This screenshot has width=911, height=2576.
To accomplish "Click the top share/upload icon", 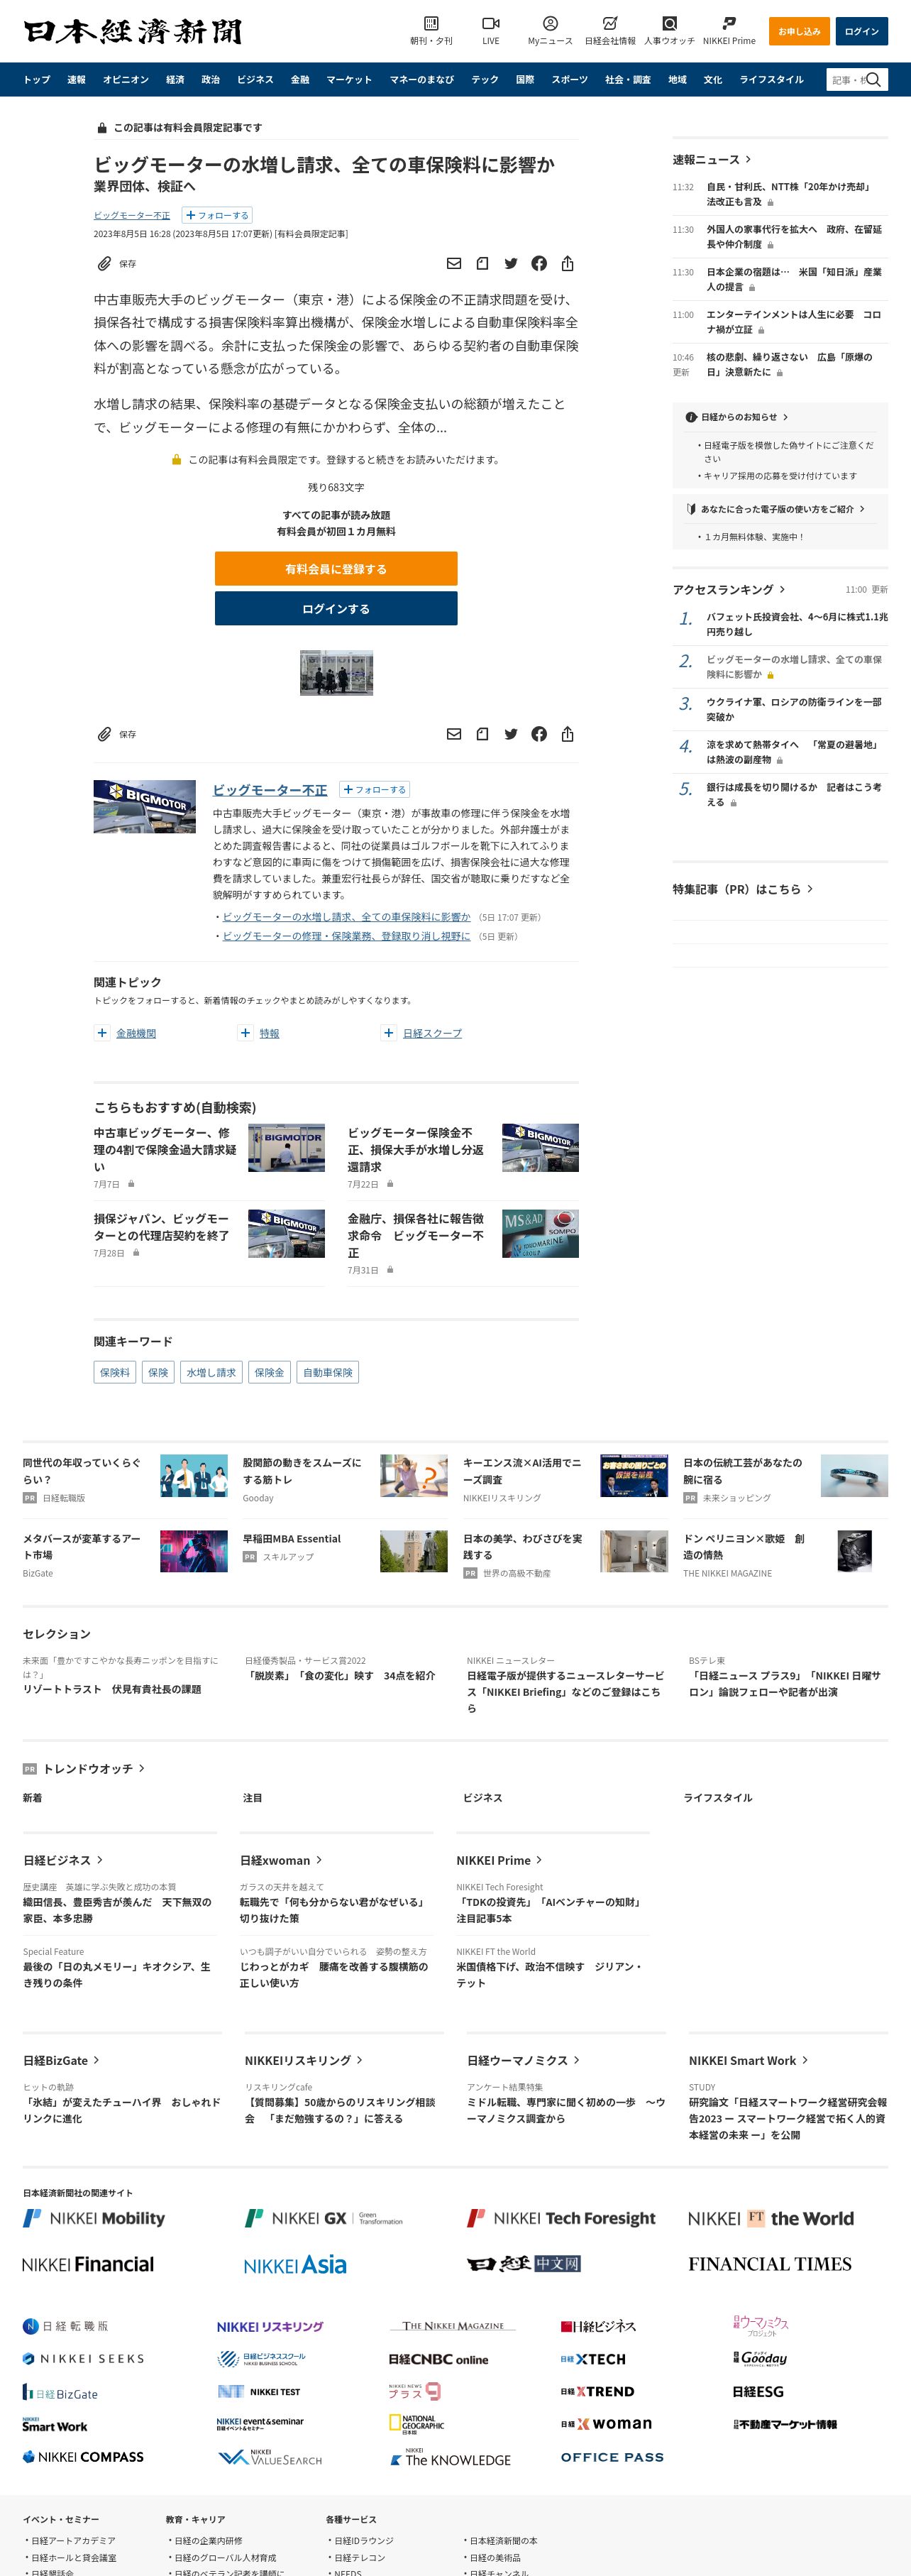I will (567, 263).
